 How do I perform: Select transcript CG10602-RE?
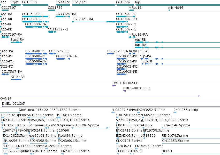[126, 14]
